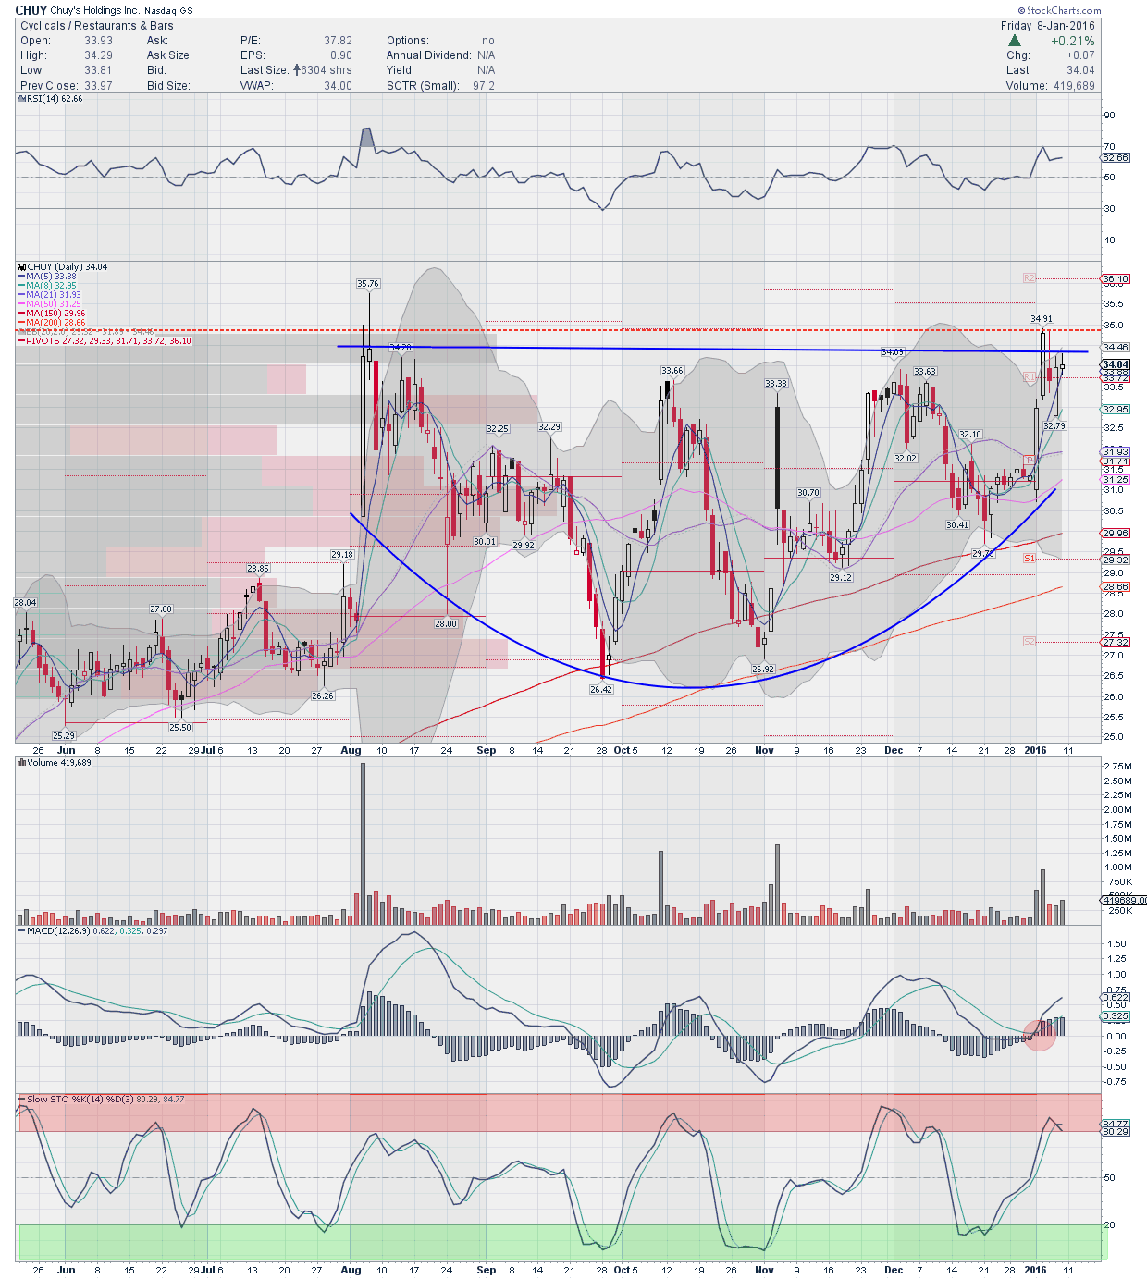
Task: Click the Low value 33.81
Action: click(98, 70)
